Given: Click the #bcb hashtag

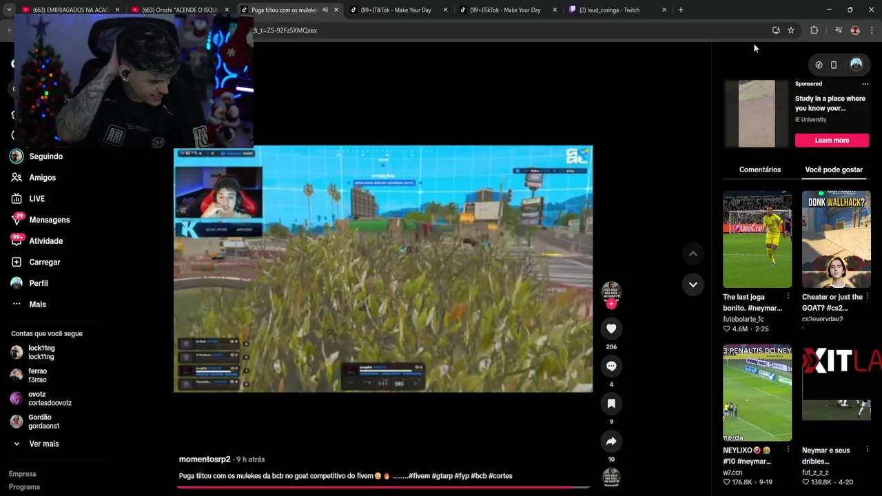Looking at the screenshot, I should (479, 476).
